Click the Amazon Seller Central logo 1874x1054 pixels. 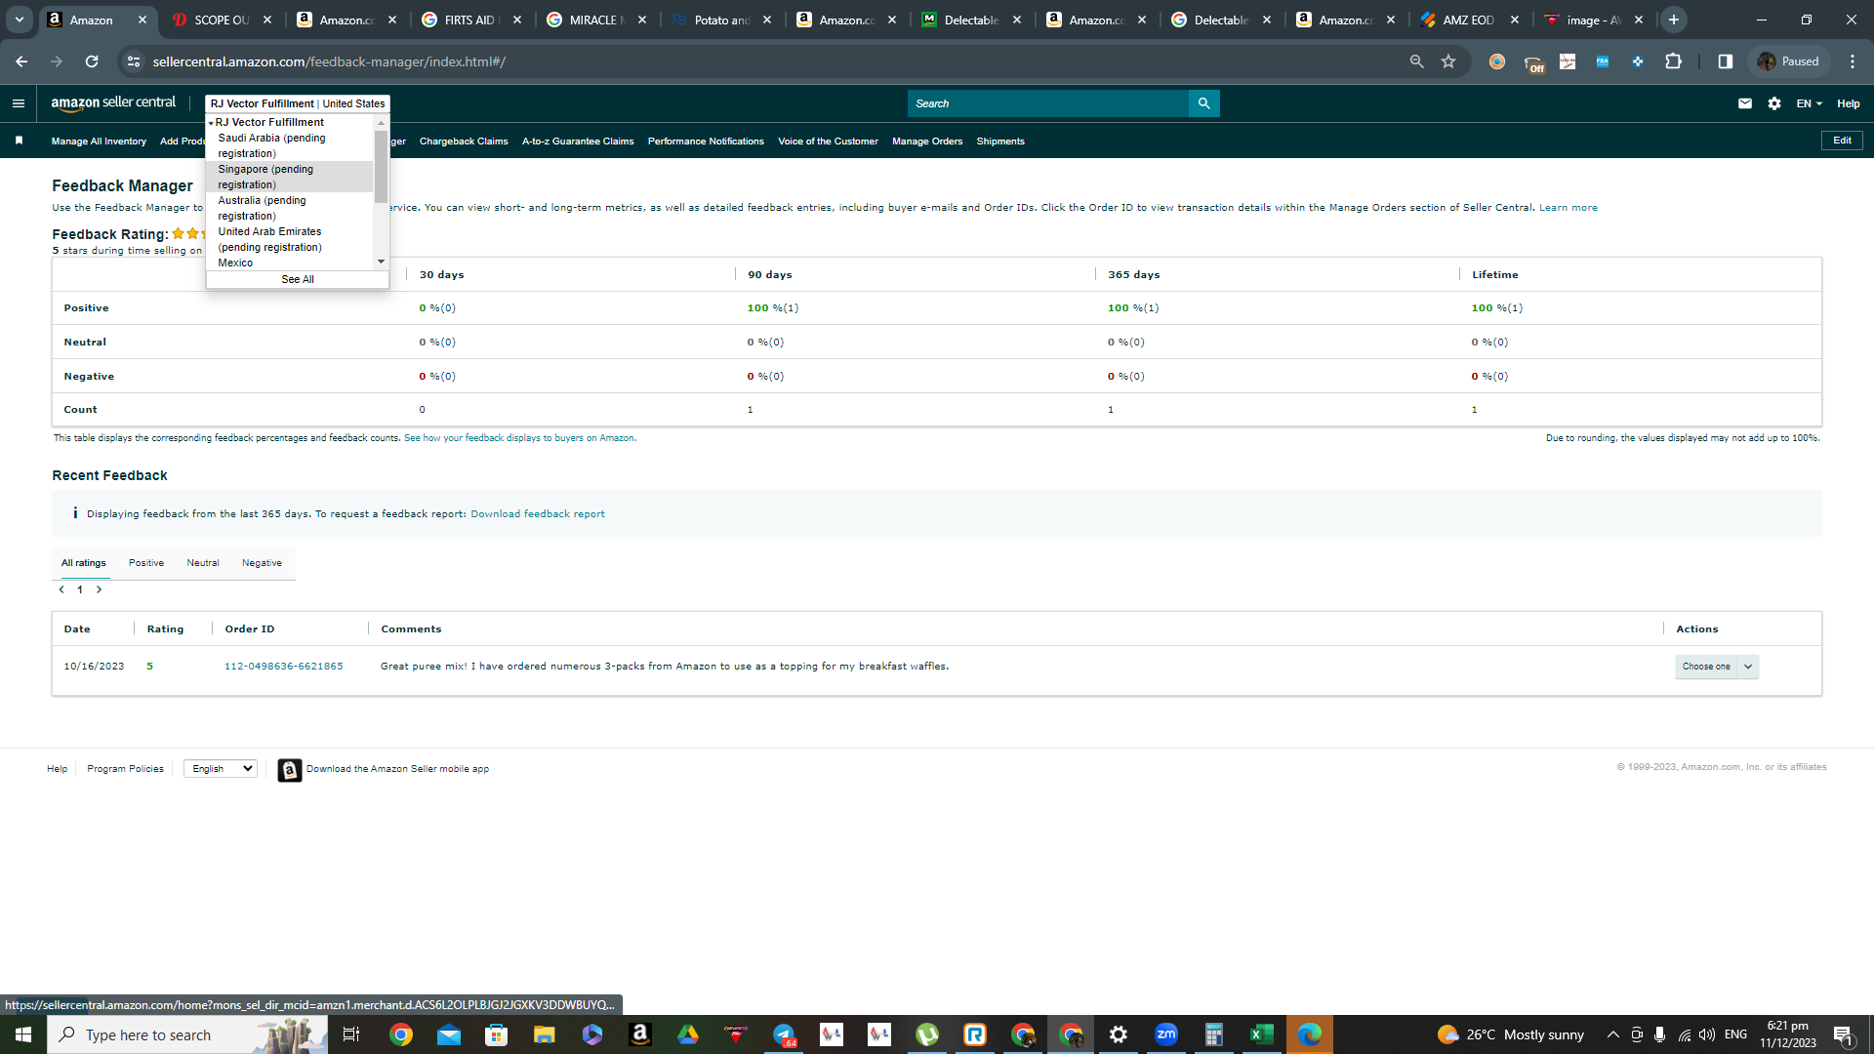113,103
